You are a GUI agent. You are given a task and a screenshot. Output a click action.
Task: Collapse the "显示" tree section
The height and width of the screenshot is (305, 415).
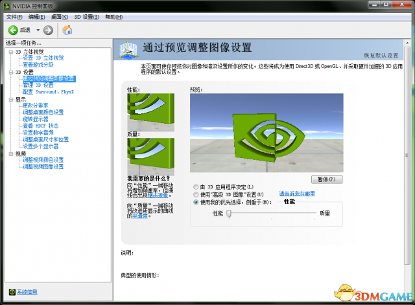[11, 100]
